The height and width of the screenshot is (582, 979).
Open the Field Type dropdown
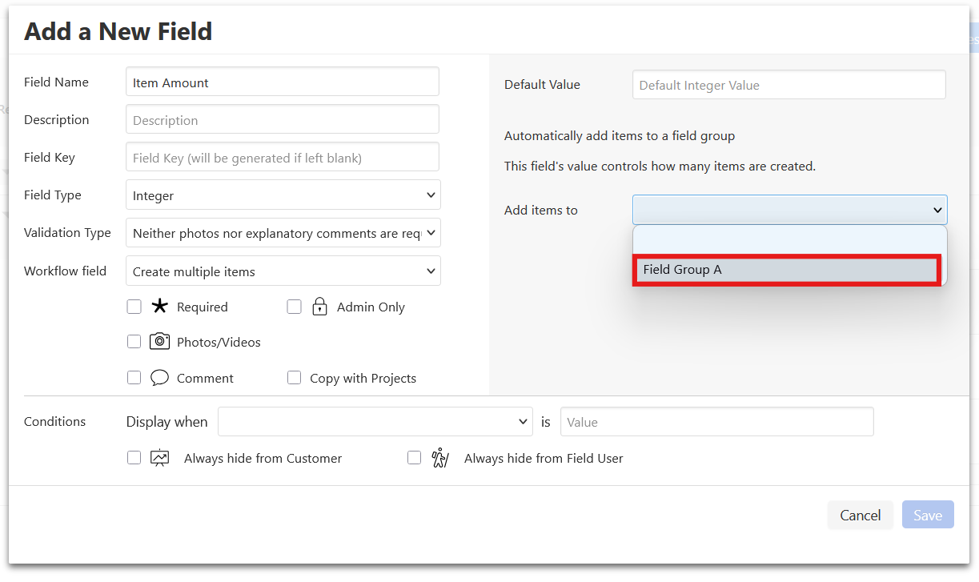tap(283, 195)
